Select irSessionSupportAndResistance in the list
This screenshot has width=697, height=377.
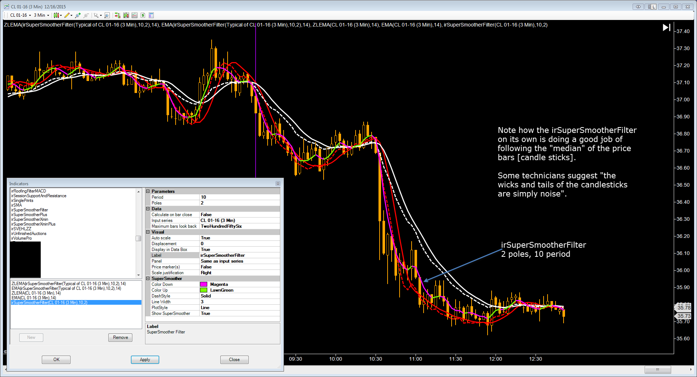[39, 196]
